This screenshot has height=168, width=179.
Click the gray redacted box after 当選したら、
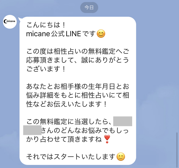123,121
